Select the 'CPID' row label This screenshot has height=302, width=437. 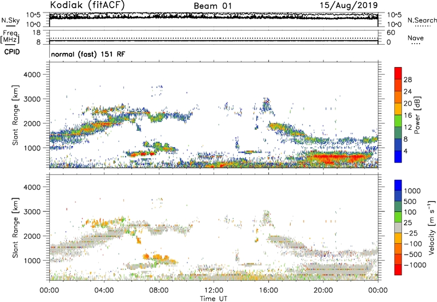pyautogui.click(x=12, y=52)
